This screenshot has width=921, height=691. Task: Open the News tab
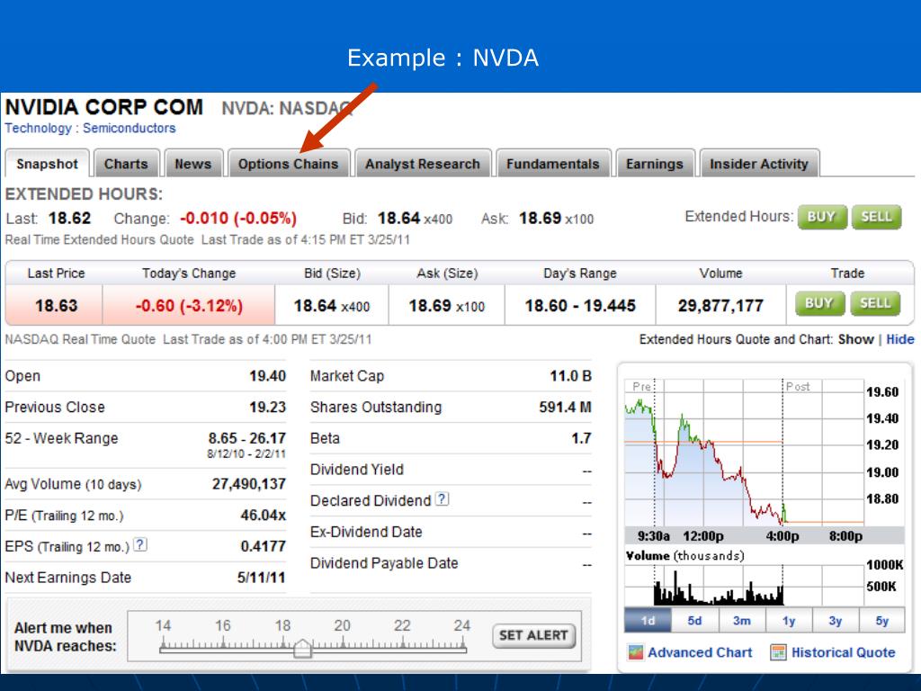click(192, 164)
